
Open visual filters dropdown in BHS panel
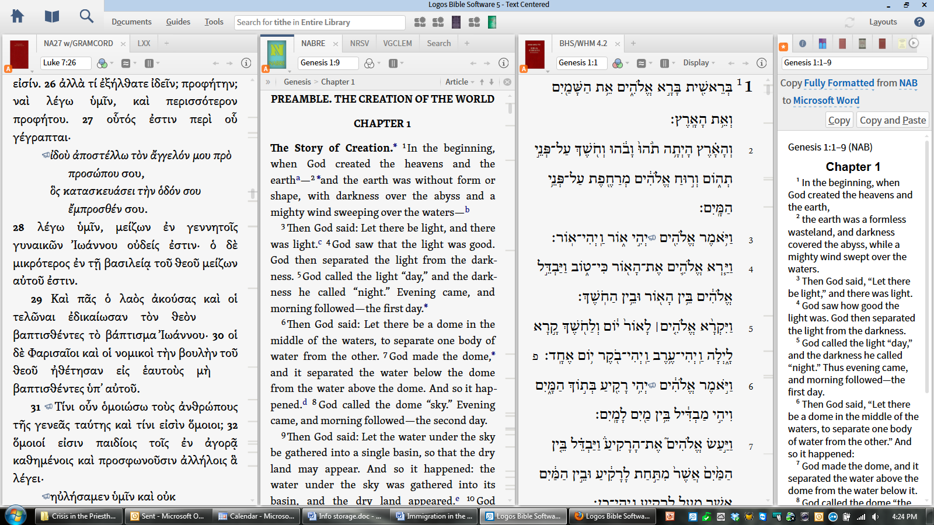619,63
